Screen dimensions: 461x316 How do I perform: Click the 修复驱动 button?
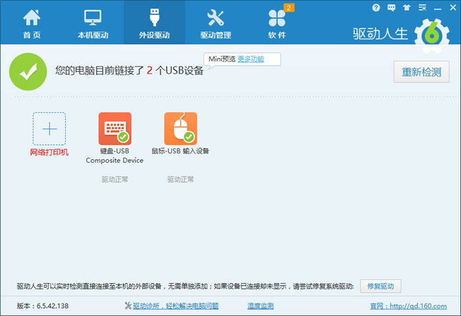[x=381, y=286]
